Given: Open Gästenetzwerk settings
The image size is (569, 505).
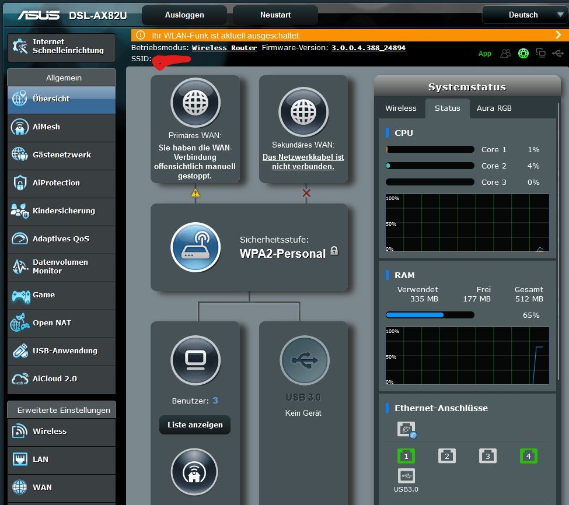Looking at the screenshot, I should (x=61, y=156).
